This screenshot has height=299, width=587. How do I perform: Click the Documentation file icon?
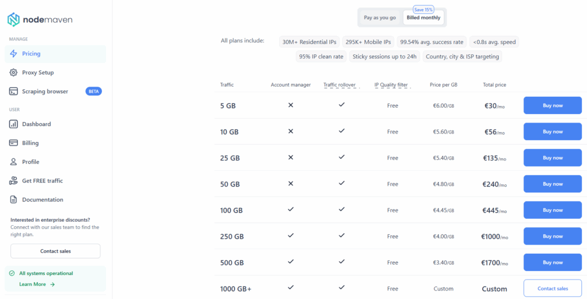point(14,199)
